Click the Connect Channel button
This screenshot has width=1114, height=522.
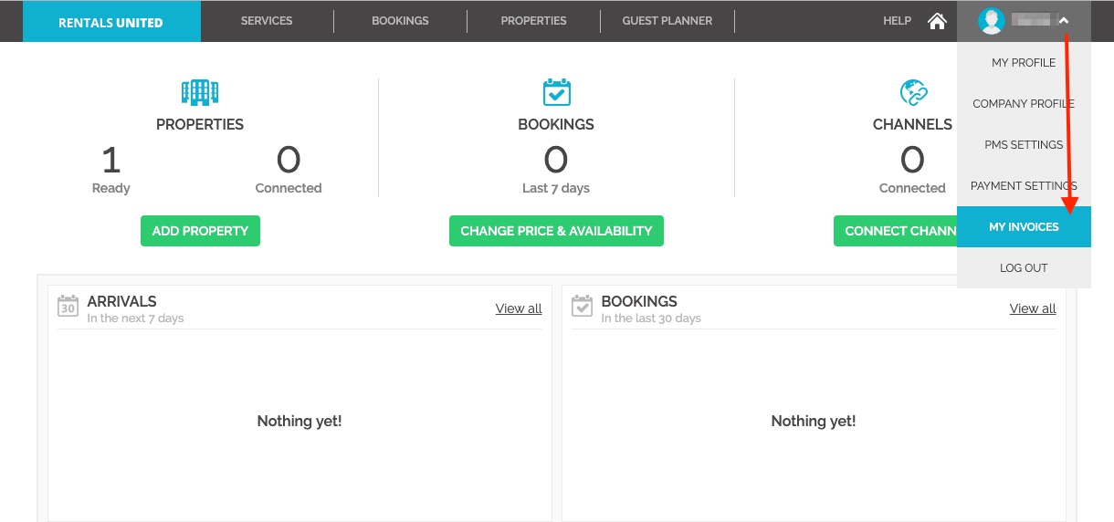point(895,231)
